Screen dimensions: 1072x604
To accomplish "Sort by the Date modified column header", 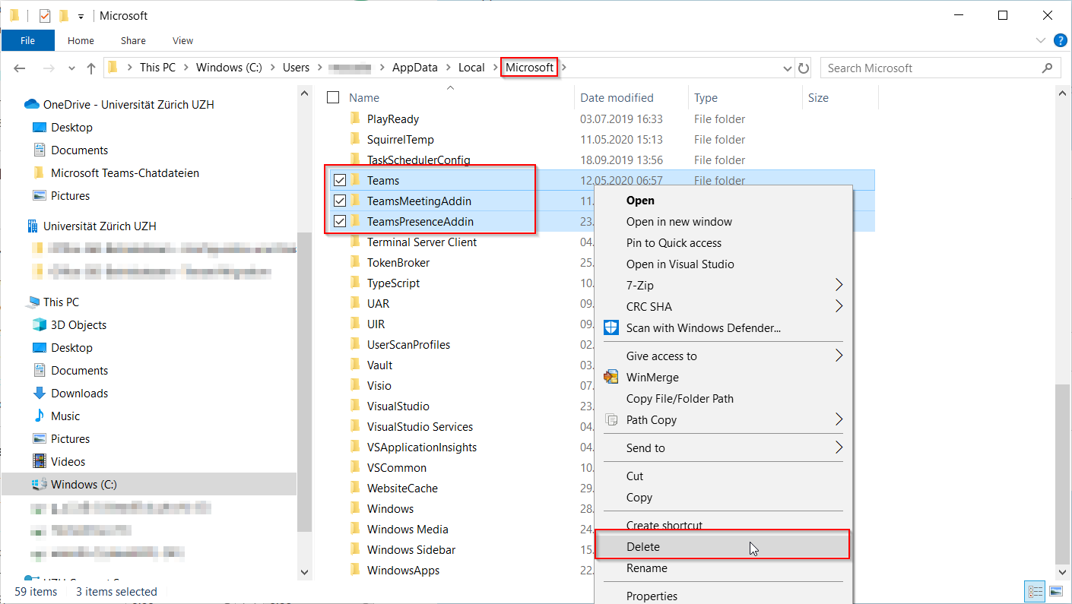I will 617,98.
